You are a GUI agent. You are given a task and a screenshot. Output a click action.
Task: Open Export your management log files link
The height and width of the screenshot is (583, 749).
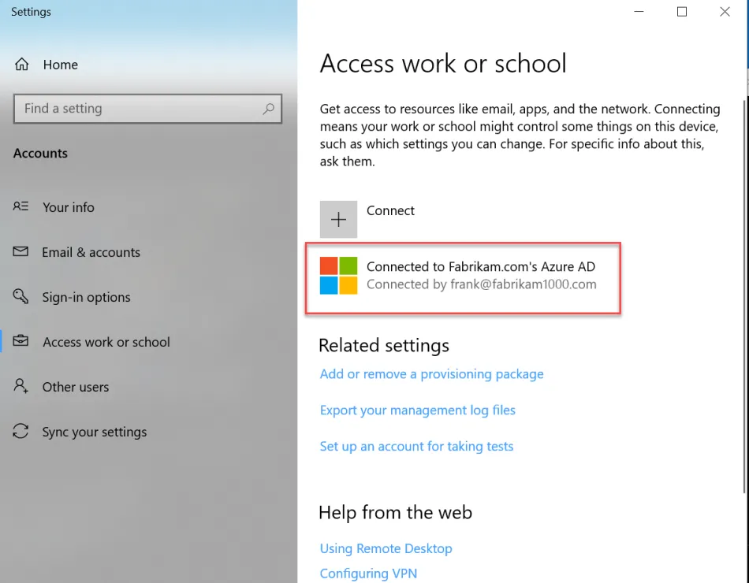(x=417, y=410)
